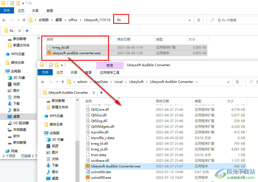Click 桌面 breadcrumb in fix address bar
This screenshot has width=258, height=182.
(59, 20)
